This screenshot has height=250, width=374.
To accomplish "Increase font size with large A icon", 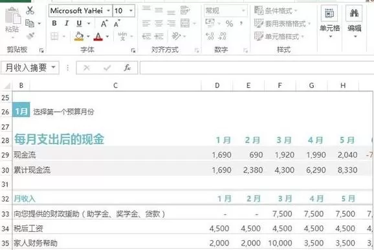I will coord(104,23).
